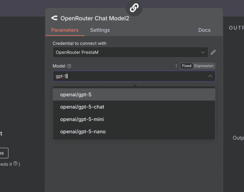244x192 pixels.
Task: Switch Model mode to Expression
Action: tap(204, 66)
